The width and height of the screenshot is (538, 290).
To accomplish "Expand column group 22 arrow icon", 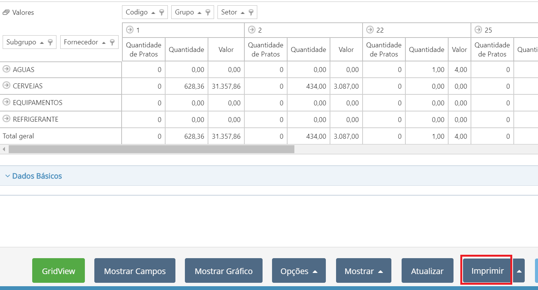I will click(x=370, y=30).
